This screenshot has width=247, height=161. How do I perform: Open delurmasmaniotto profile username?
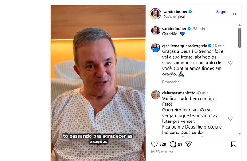[x=179, y=93]
